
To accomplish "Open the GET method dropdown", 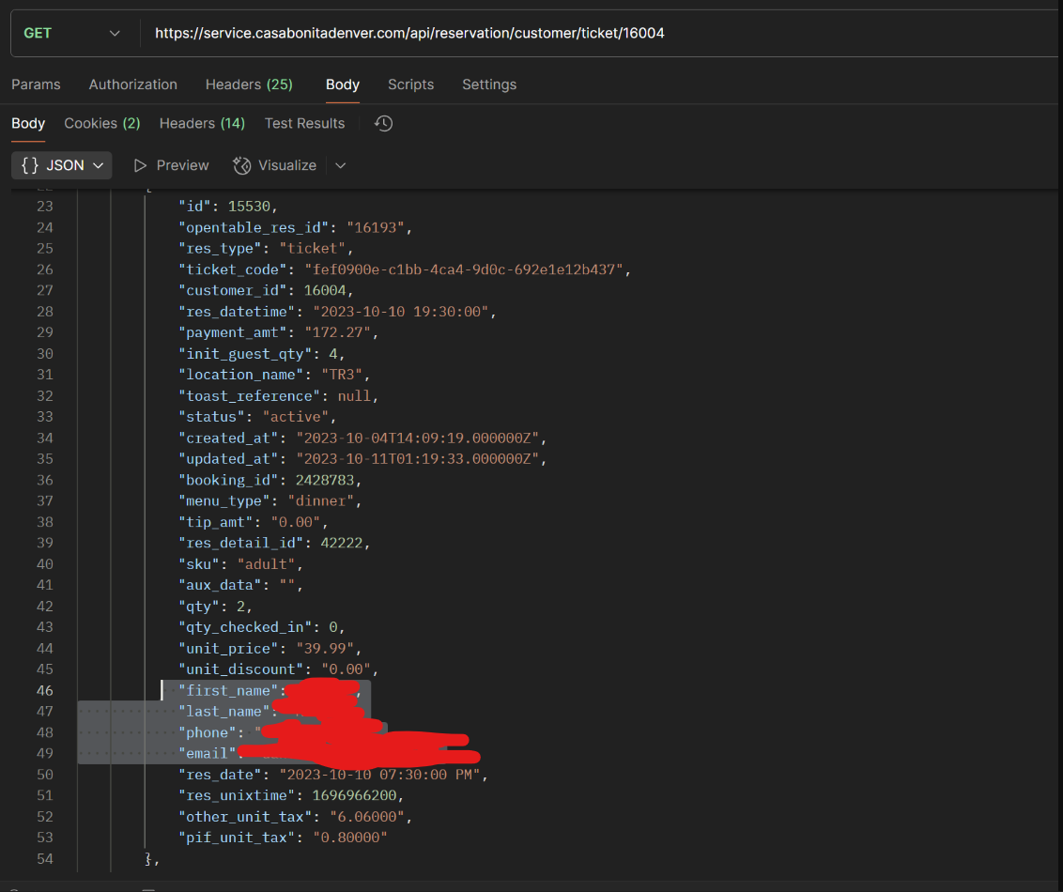I will pos(72,33).
